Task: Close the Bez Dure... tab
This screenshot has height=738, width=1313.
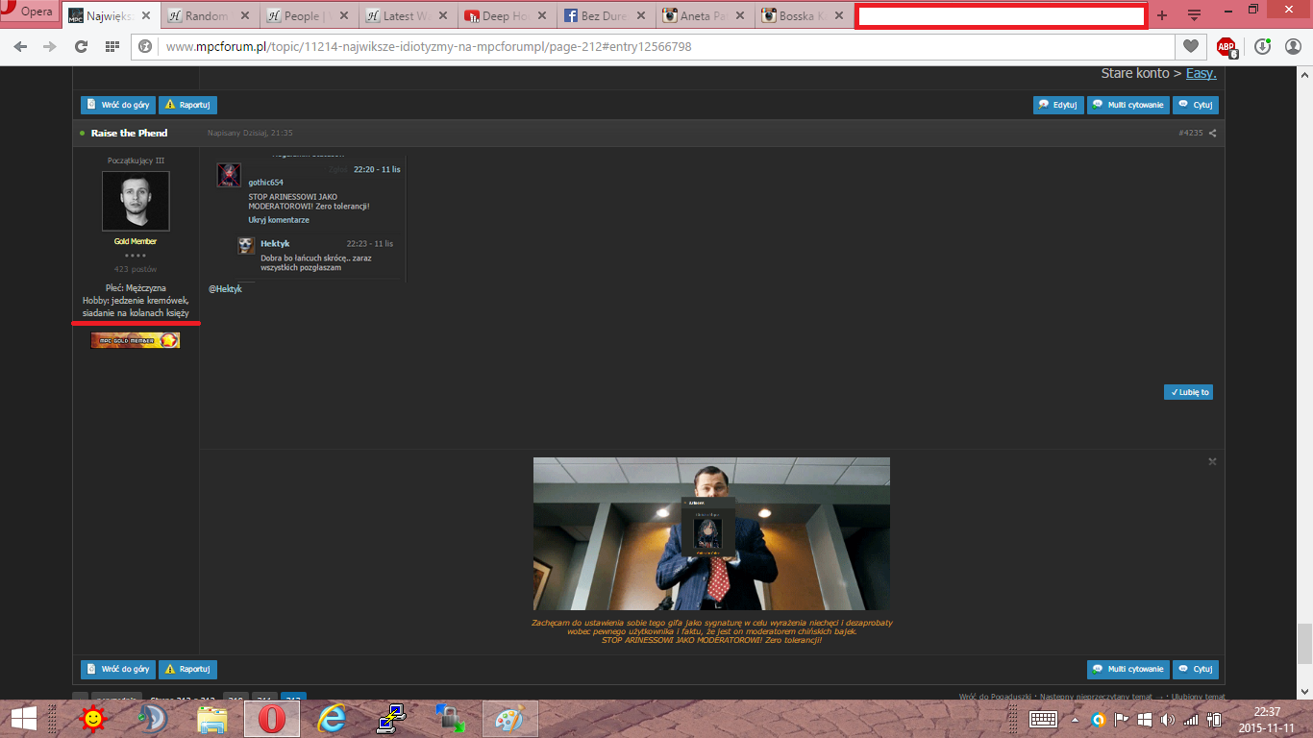Action: 640,16
